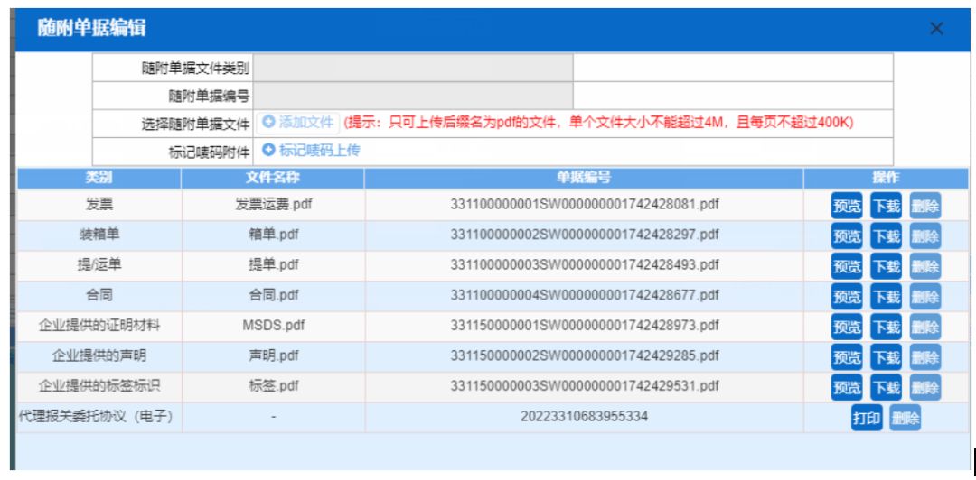The image size is (976, 480).
Task: Click the 标记唛码上传 upload link
Action: pyautogui.click(x=311, y=151)
